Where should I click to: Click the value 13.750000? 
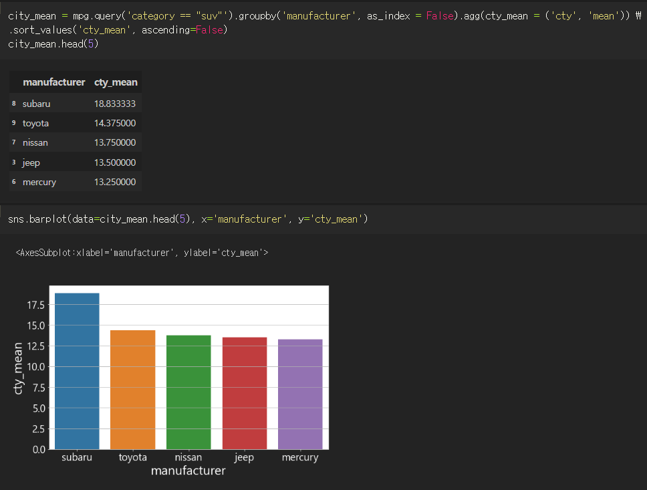tap(115, 142)
